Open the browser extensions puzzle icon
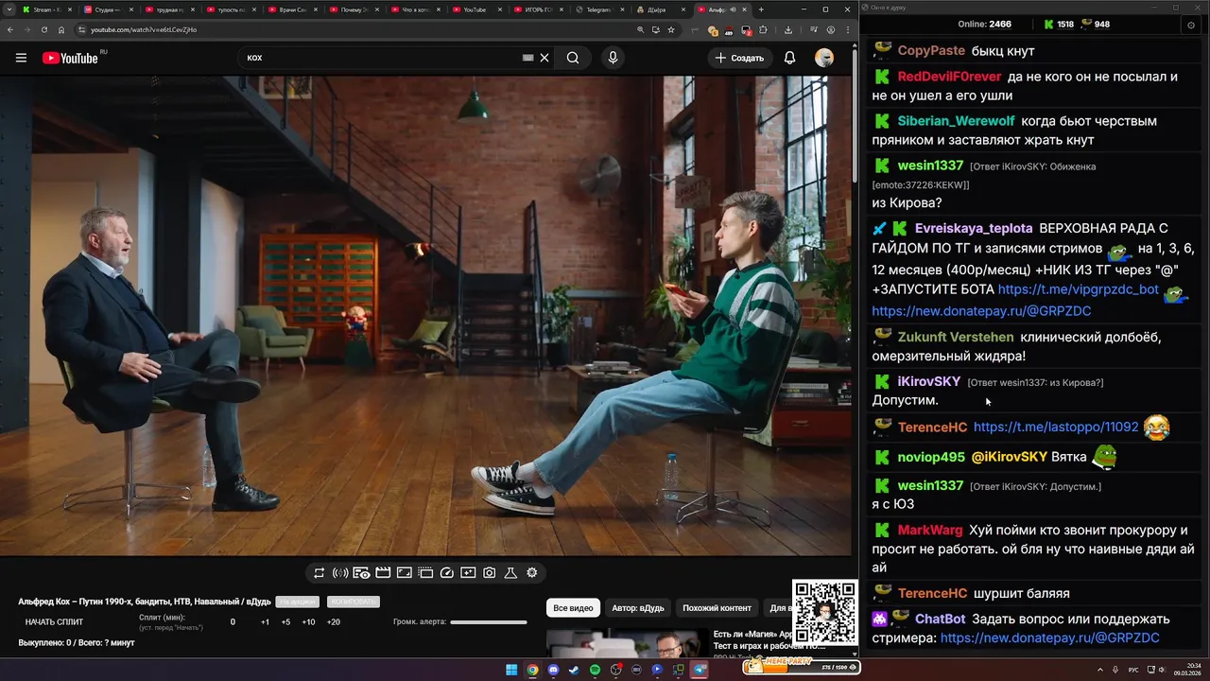1210x681 pixels. [764, 29]
